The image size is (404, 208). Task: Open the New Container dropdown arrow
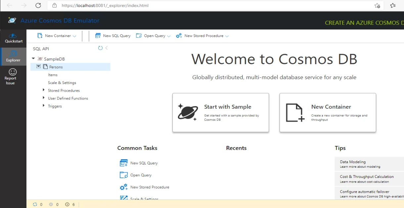click(x=74, y=36)
